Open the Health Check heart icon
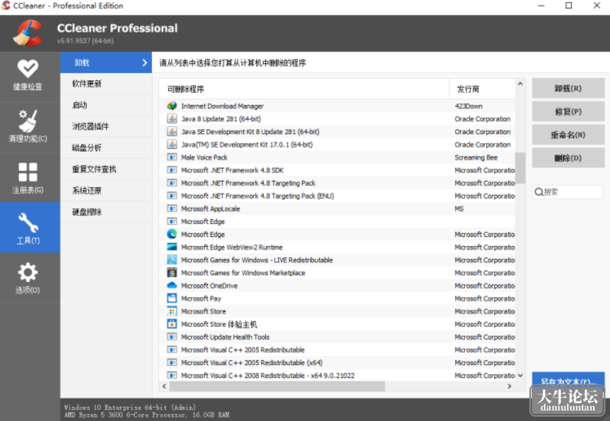 (27, 69)
